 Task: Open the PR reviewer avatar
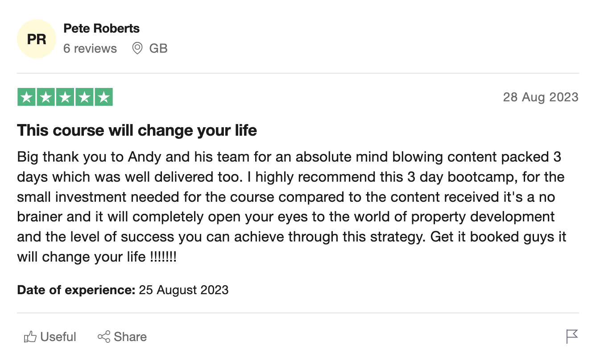37,39
